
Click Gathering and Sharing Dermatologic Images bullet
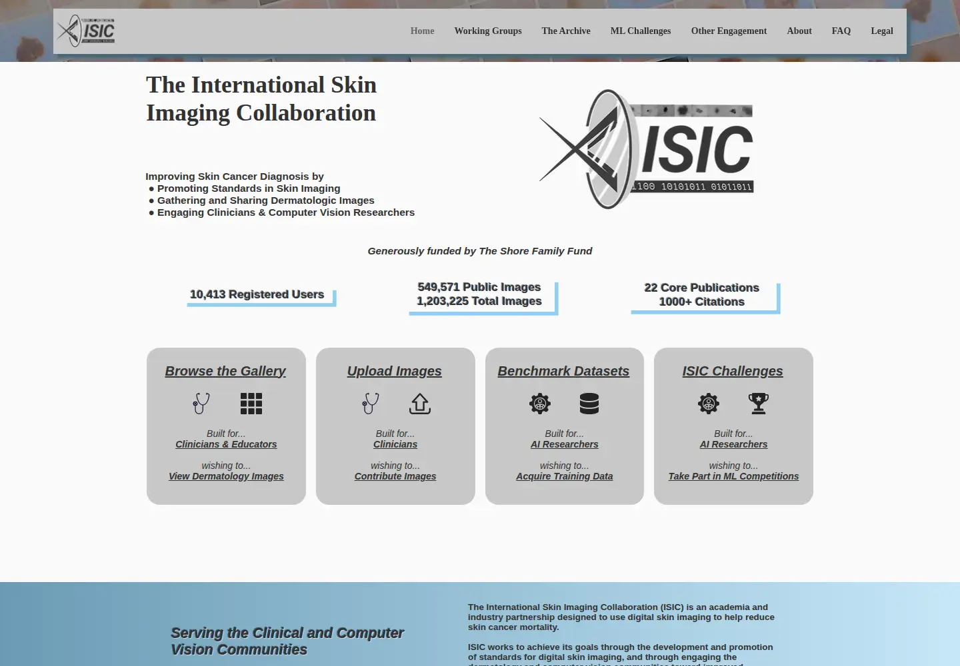click(265, 200)
